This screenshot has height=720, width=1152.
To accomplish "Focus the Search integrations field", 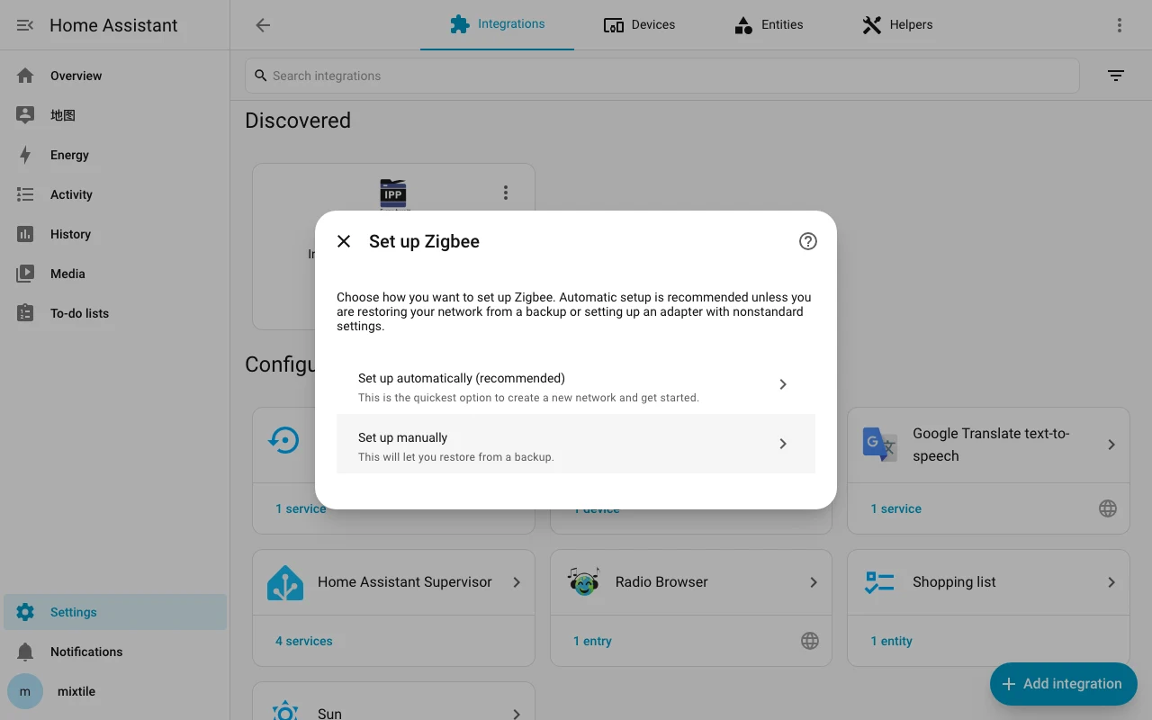I will pos(662,76).
